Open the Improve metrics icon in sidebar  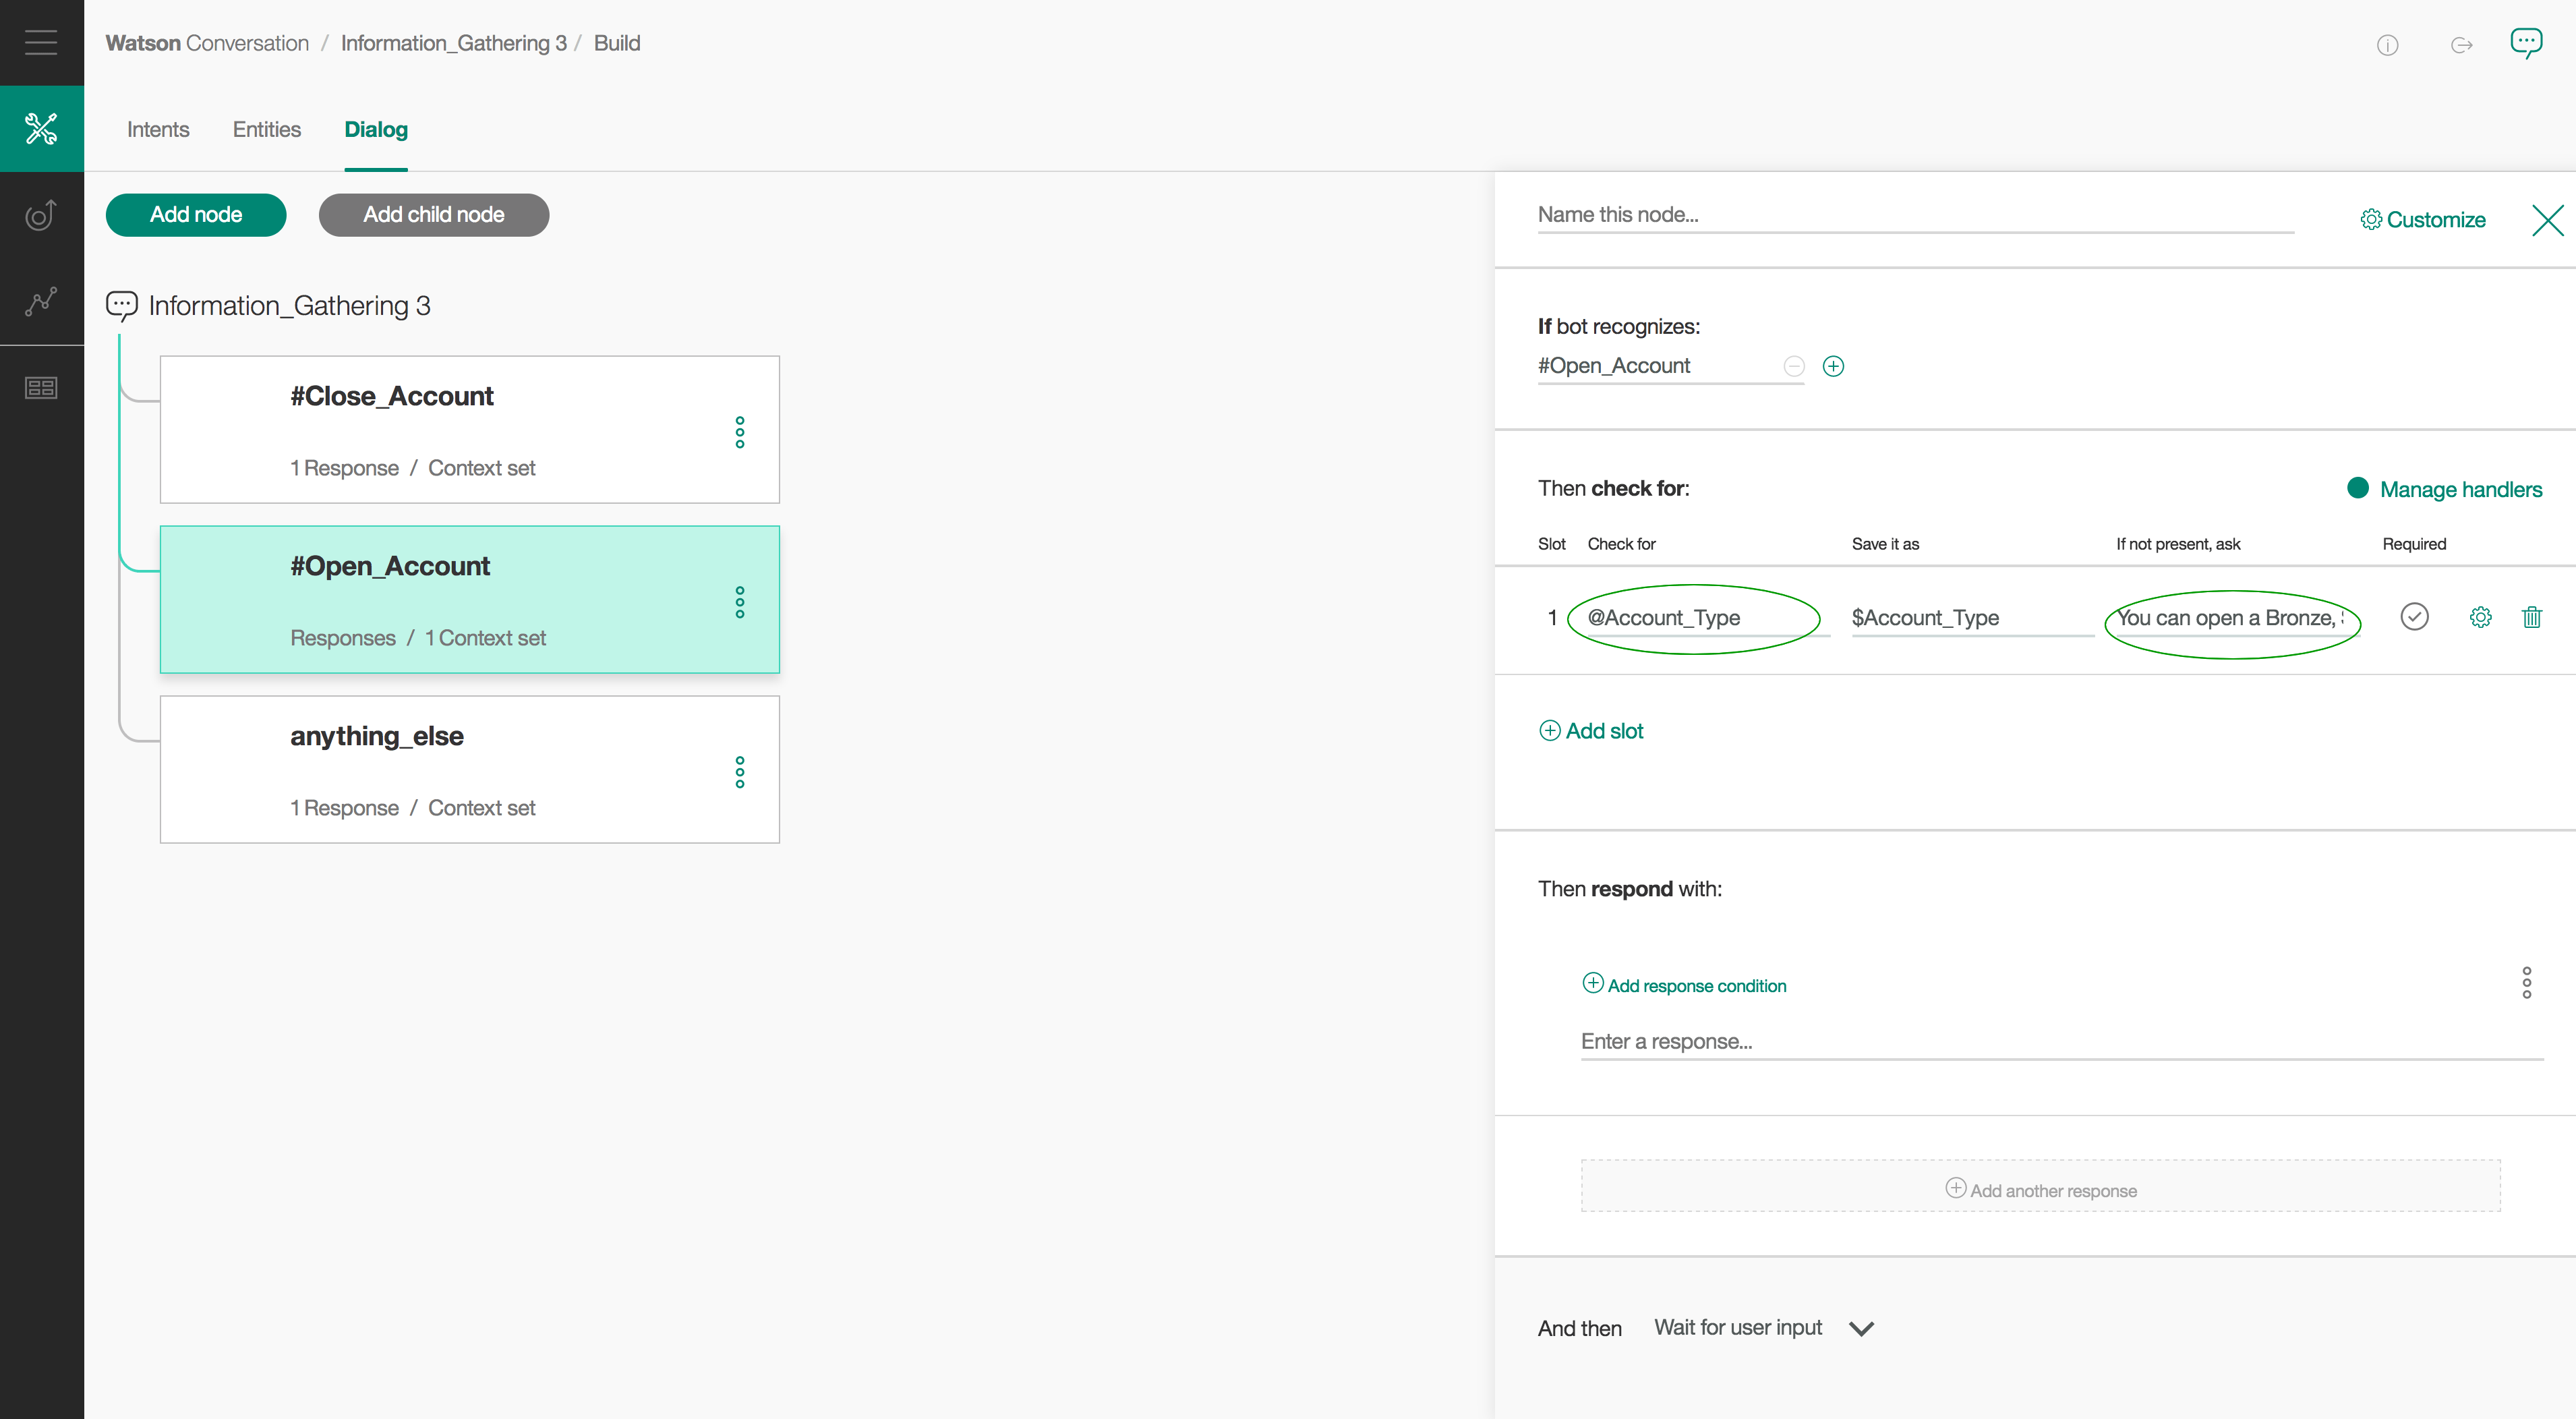41,215
